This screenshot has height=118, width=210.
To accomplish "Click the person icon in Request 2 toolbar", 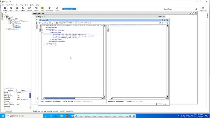I will pos(52,23).
